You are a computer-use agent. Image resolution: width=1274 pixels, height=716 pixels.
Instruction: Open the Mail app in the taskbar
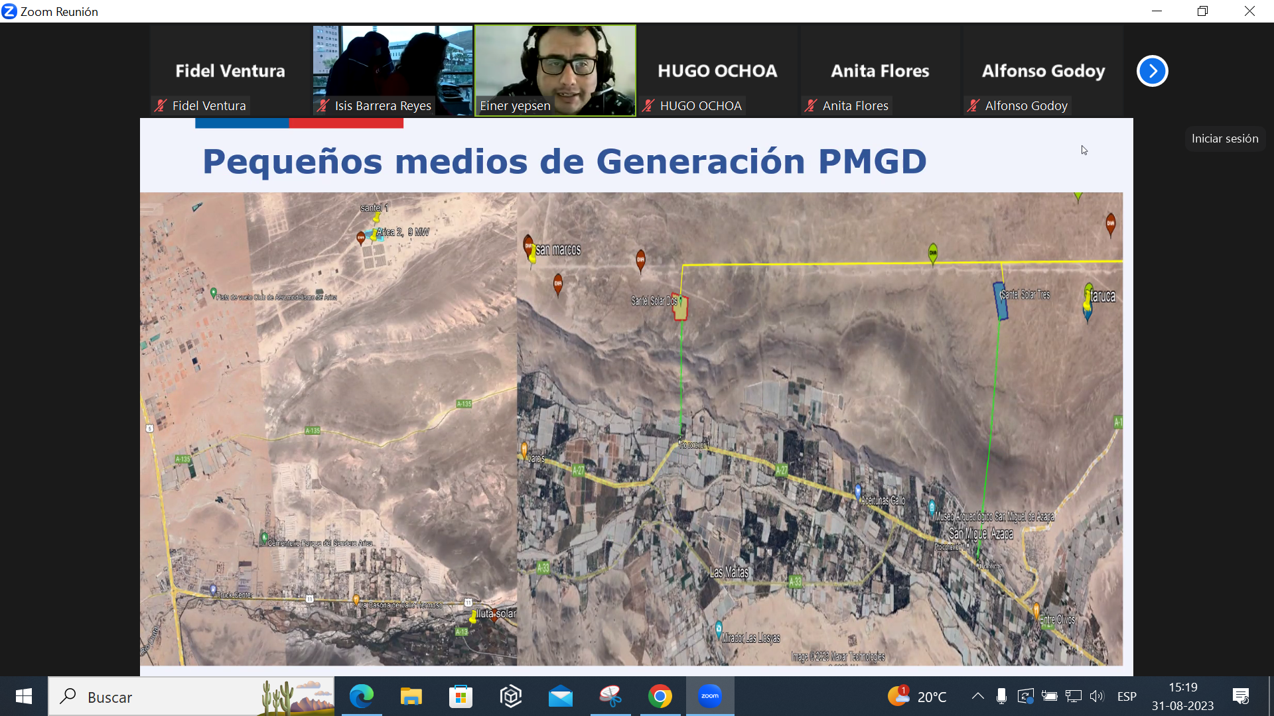point(560,696)
